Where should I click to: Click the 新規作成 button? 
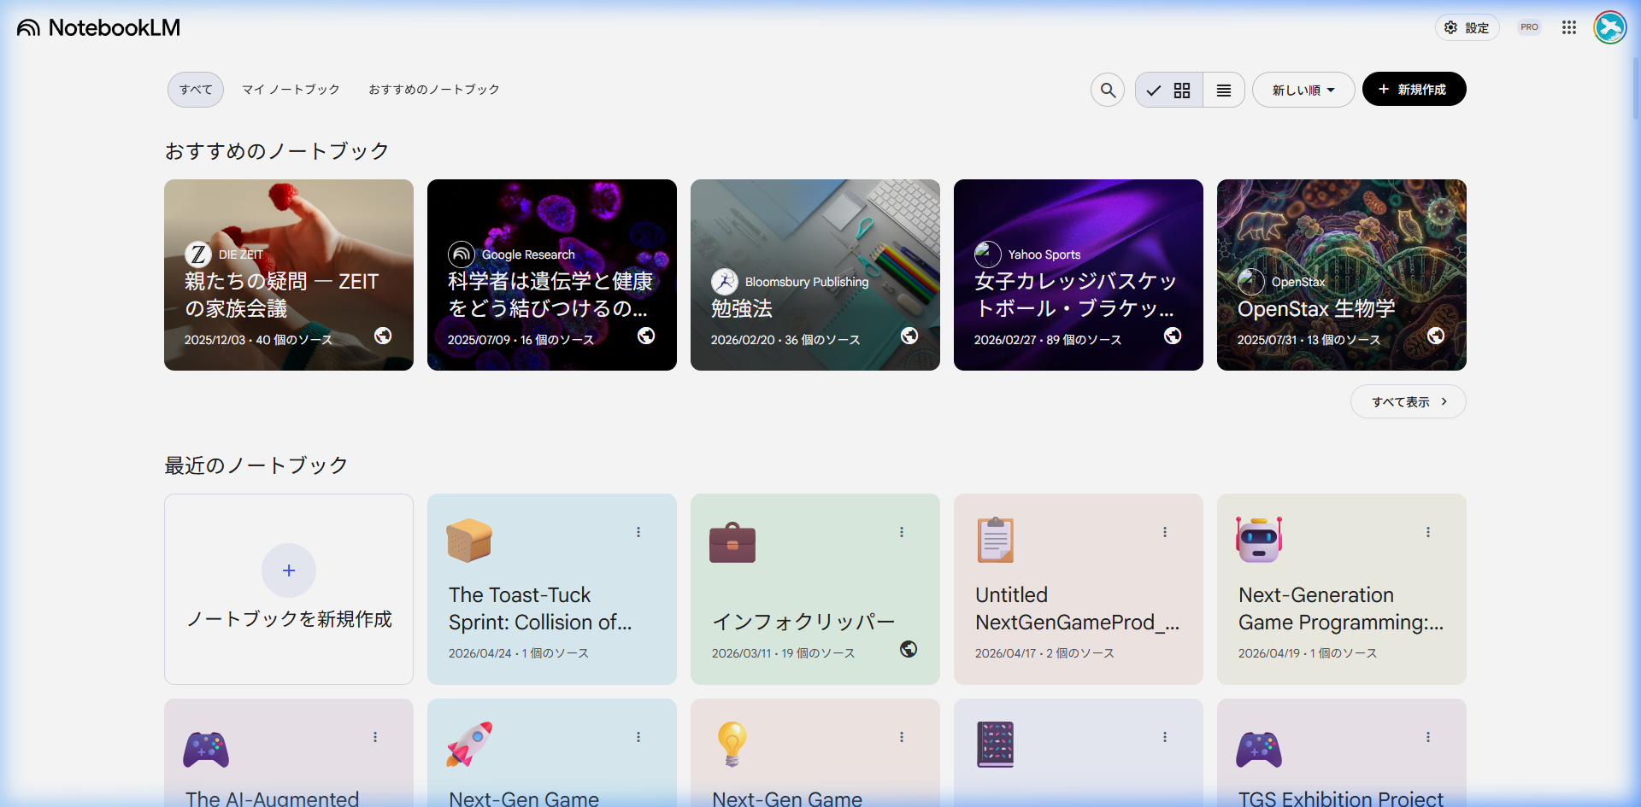(1414, 89)
